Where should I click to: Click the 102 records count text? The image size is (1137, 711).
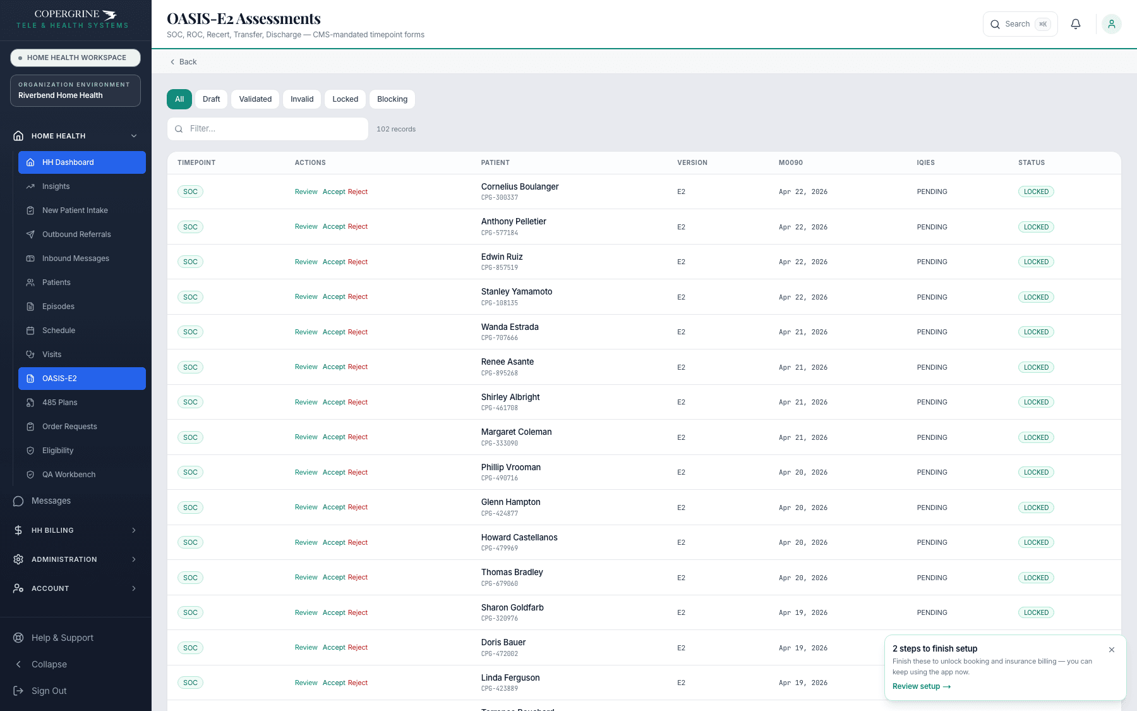[x=396, y=129]
